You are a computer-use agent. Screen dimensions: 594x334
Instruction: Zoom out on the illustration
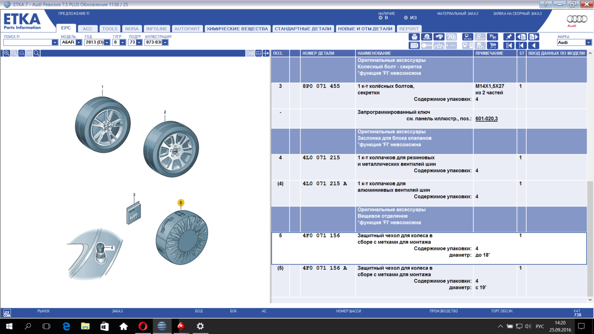click(x=14, y=53)
